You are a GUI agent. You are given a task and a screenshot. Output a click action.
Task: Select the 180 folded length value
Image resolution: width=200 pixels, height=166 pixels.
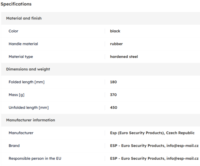(113, 82)
